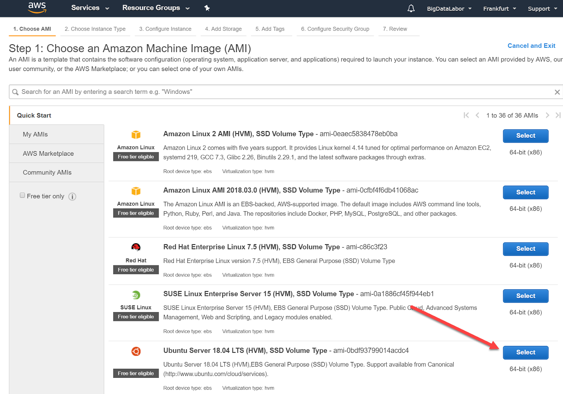563x394 pixels.
Task: Click the SUSE Linux logo icon
Action: [x=136, y=295]
